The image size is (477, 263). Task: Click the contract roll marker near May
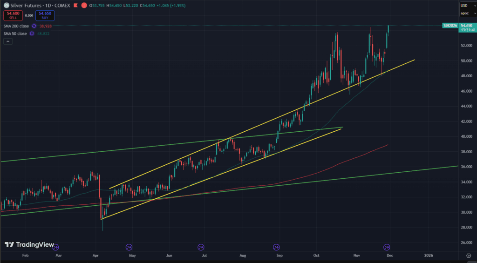click(x=129, y=247)
